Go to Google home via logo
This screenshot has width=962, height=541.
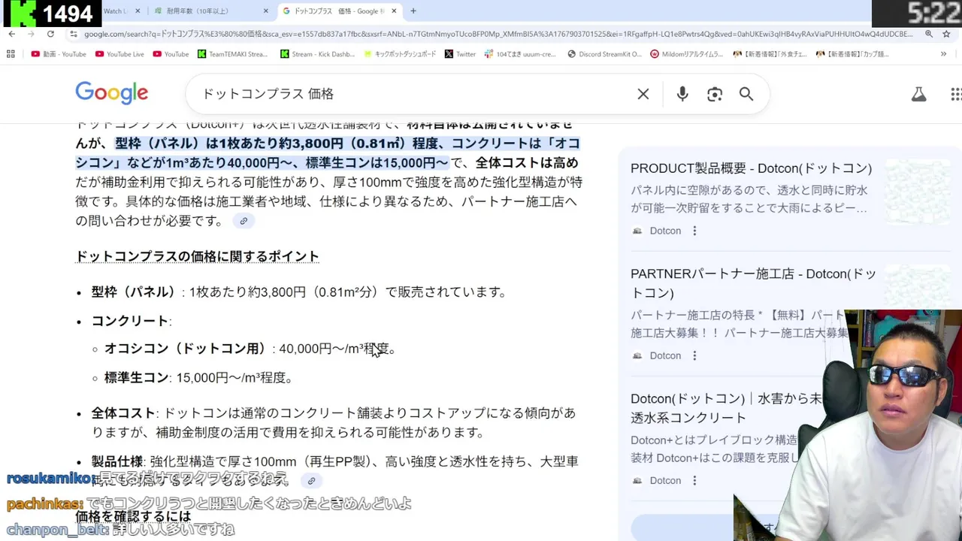(x=112, y=93)
